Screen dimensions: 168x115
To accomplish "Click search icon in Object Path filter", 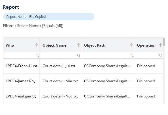I will (x=131, y=55).
